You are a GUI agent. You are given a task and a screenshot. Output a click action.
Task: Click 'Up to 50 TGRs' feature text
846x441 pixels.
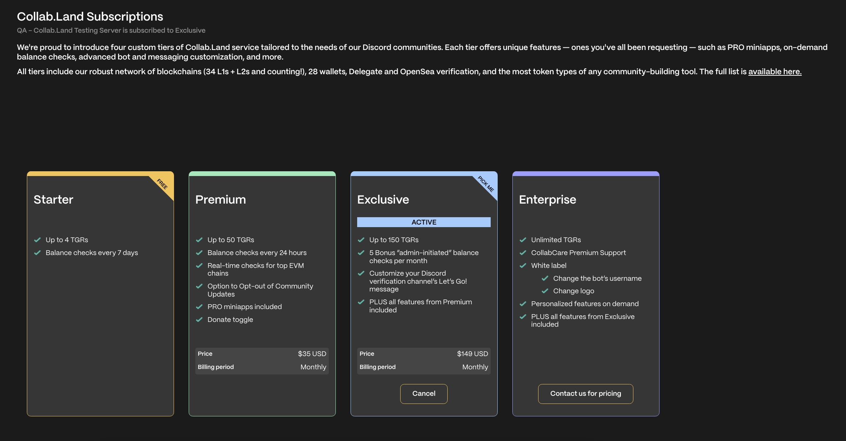231,240
